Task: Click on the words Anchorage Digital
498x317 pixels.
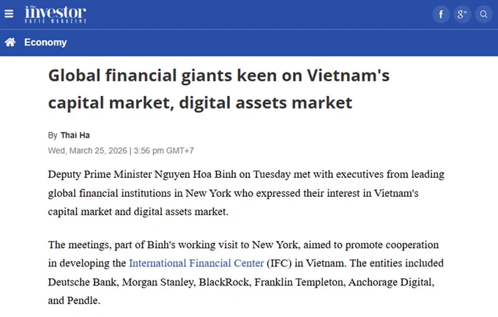Action: (390, 282)
